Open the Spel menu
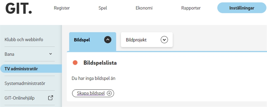The height and width of the screenshot is (107, 267). 103,8
